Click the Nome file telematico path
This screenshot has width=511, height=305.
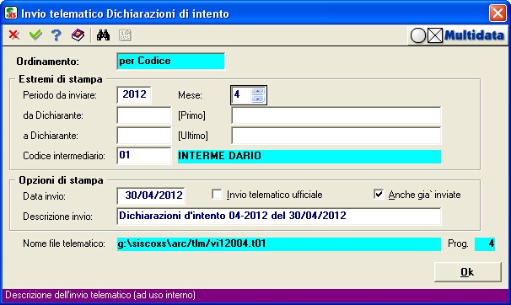pos(278,243)
